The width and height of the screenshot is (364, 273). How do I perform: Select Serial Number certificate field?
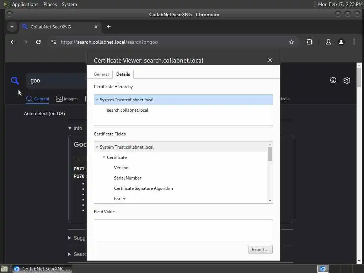tap(128, 178)
